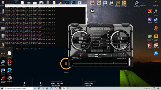Open MSI Afterburner Kombustor K button
This screenshot has width=161, height=90.
click(93, 29)
